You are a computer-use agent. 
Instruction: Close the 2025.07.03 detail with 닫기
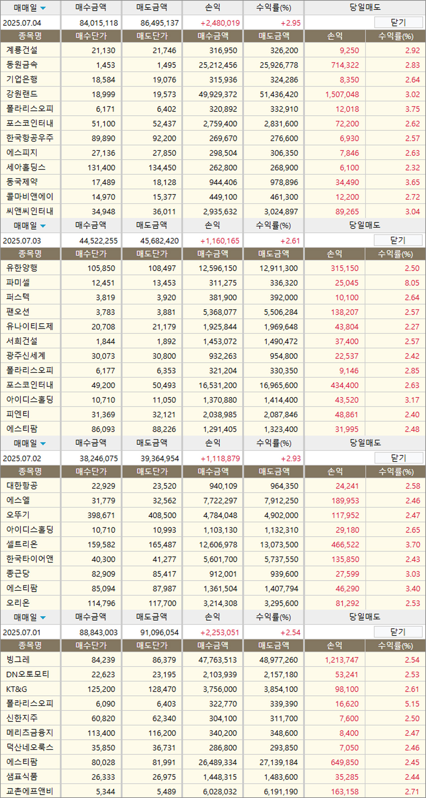coord(398,240)
